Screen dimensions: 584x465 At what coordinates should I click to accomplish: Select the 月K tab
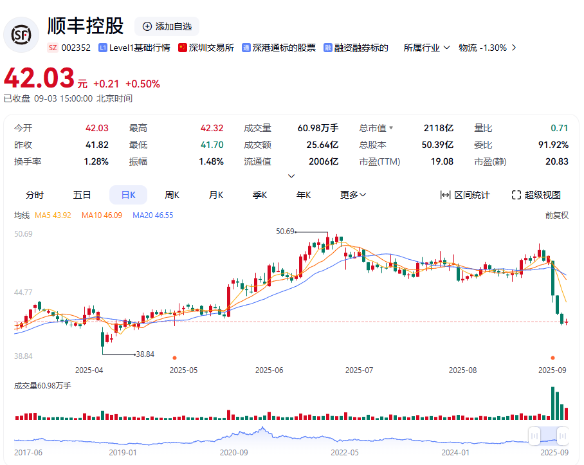[216, 195]
